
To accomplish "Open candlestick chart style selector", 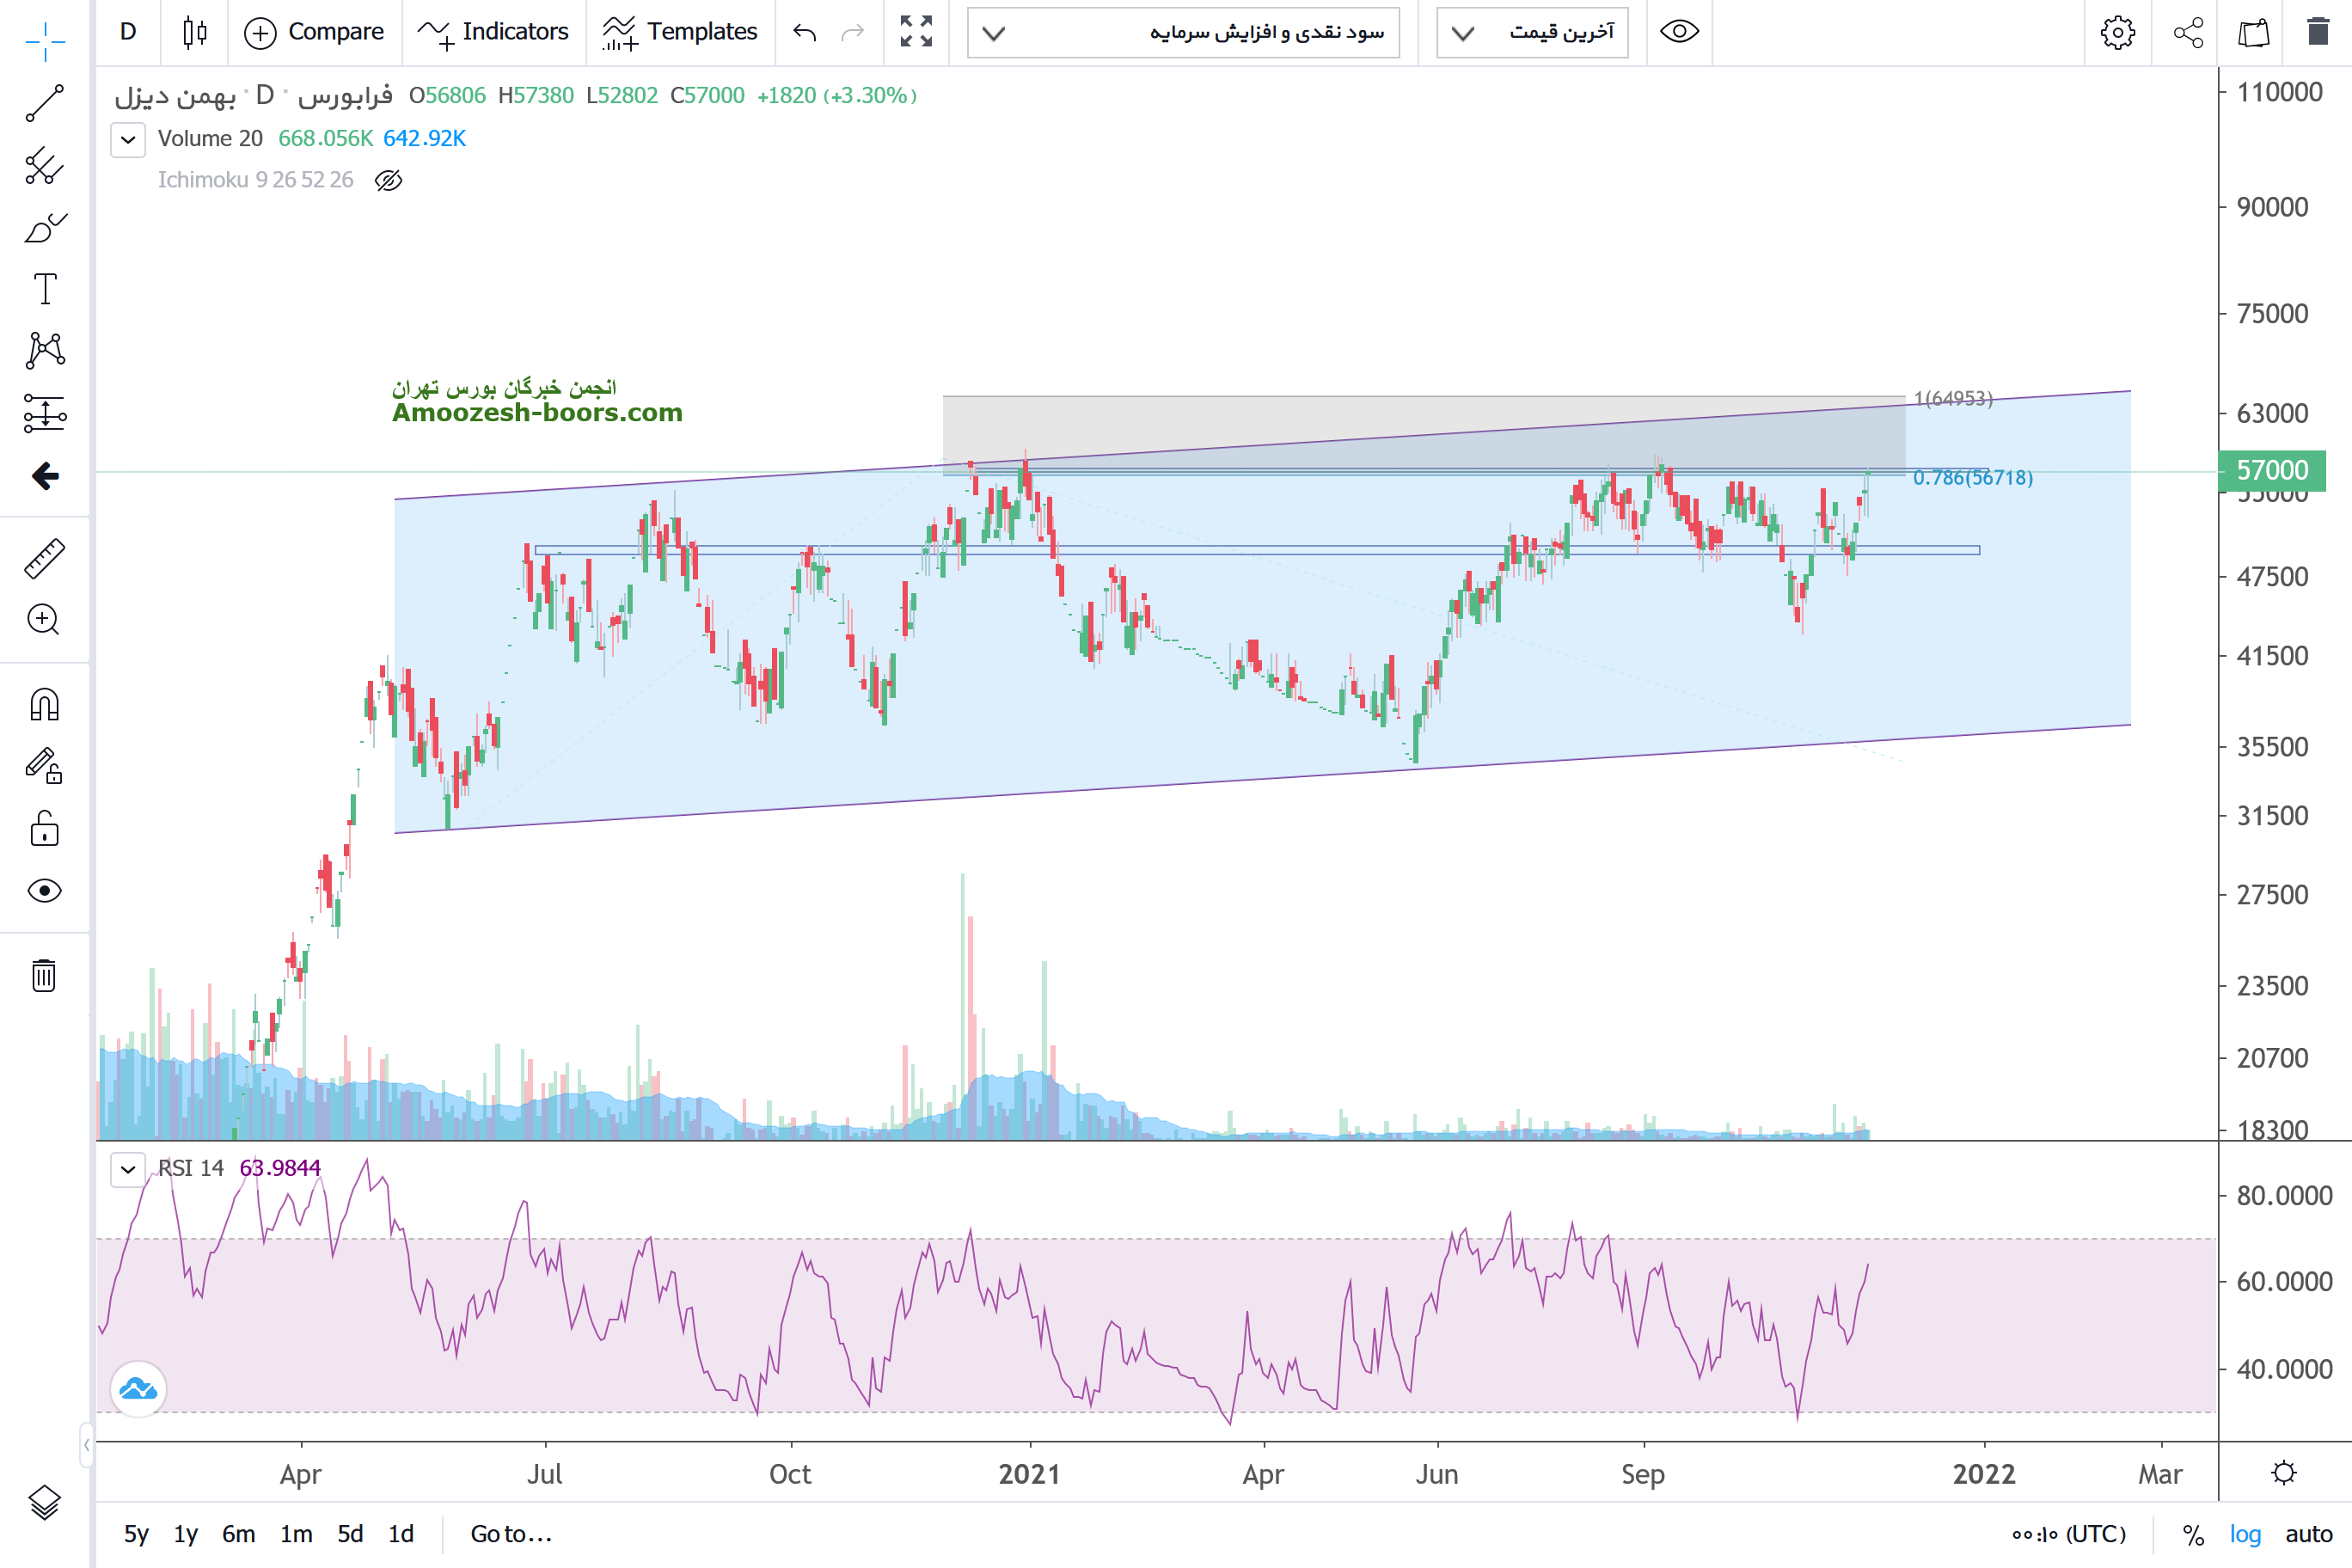I will [195, 32].
